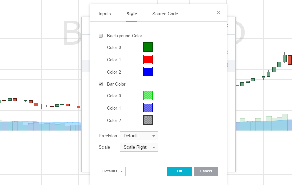This screenshot has height=185, width=292.
Task: Expand the Precision dropdown
Action: click(139, 136)
